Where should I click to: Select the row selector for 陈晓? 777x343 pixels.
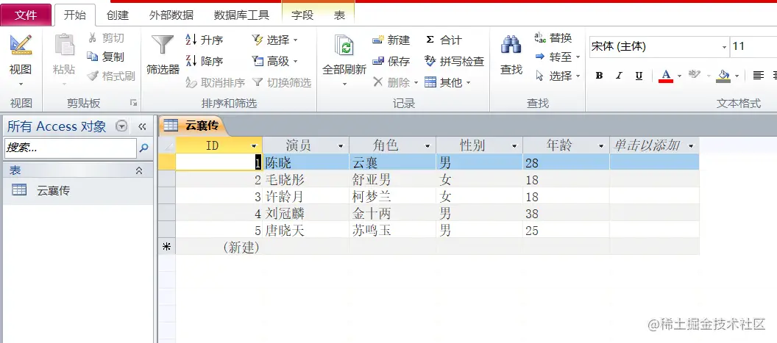pos(167,162)
